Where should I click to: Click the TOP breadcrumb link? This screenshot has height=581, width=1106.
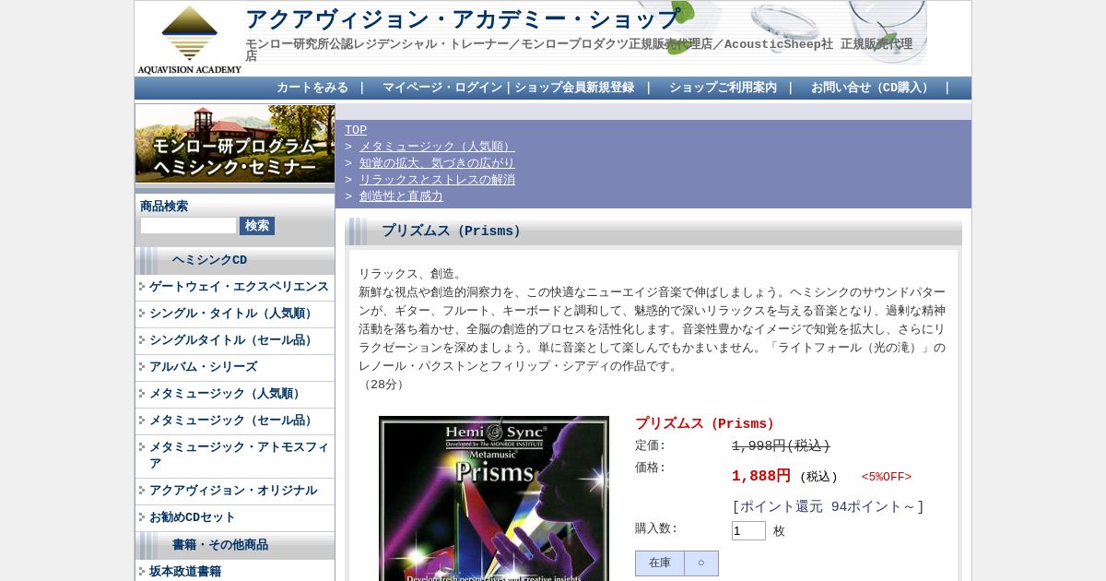tap(356, 130)
